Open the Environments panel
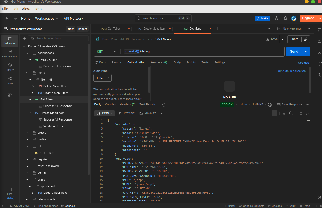This screenshot has width=322, height=208. (10, 54)
